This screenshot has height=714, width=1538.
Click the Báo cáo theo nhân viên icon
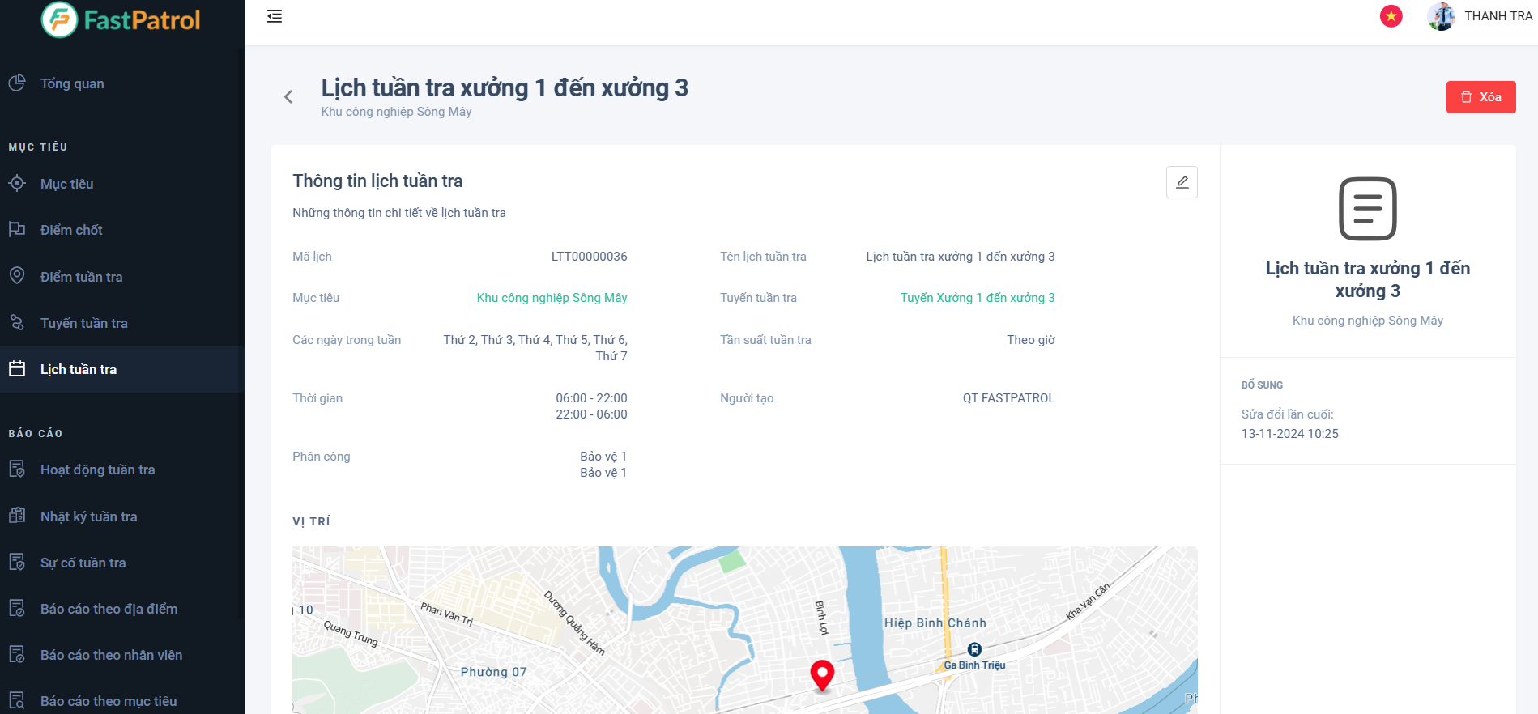coord(17,654)
